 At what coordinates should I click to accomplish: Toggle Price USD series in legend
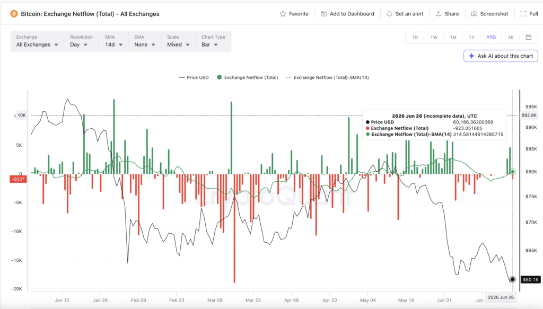(194, 77)
